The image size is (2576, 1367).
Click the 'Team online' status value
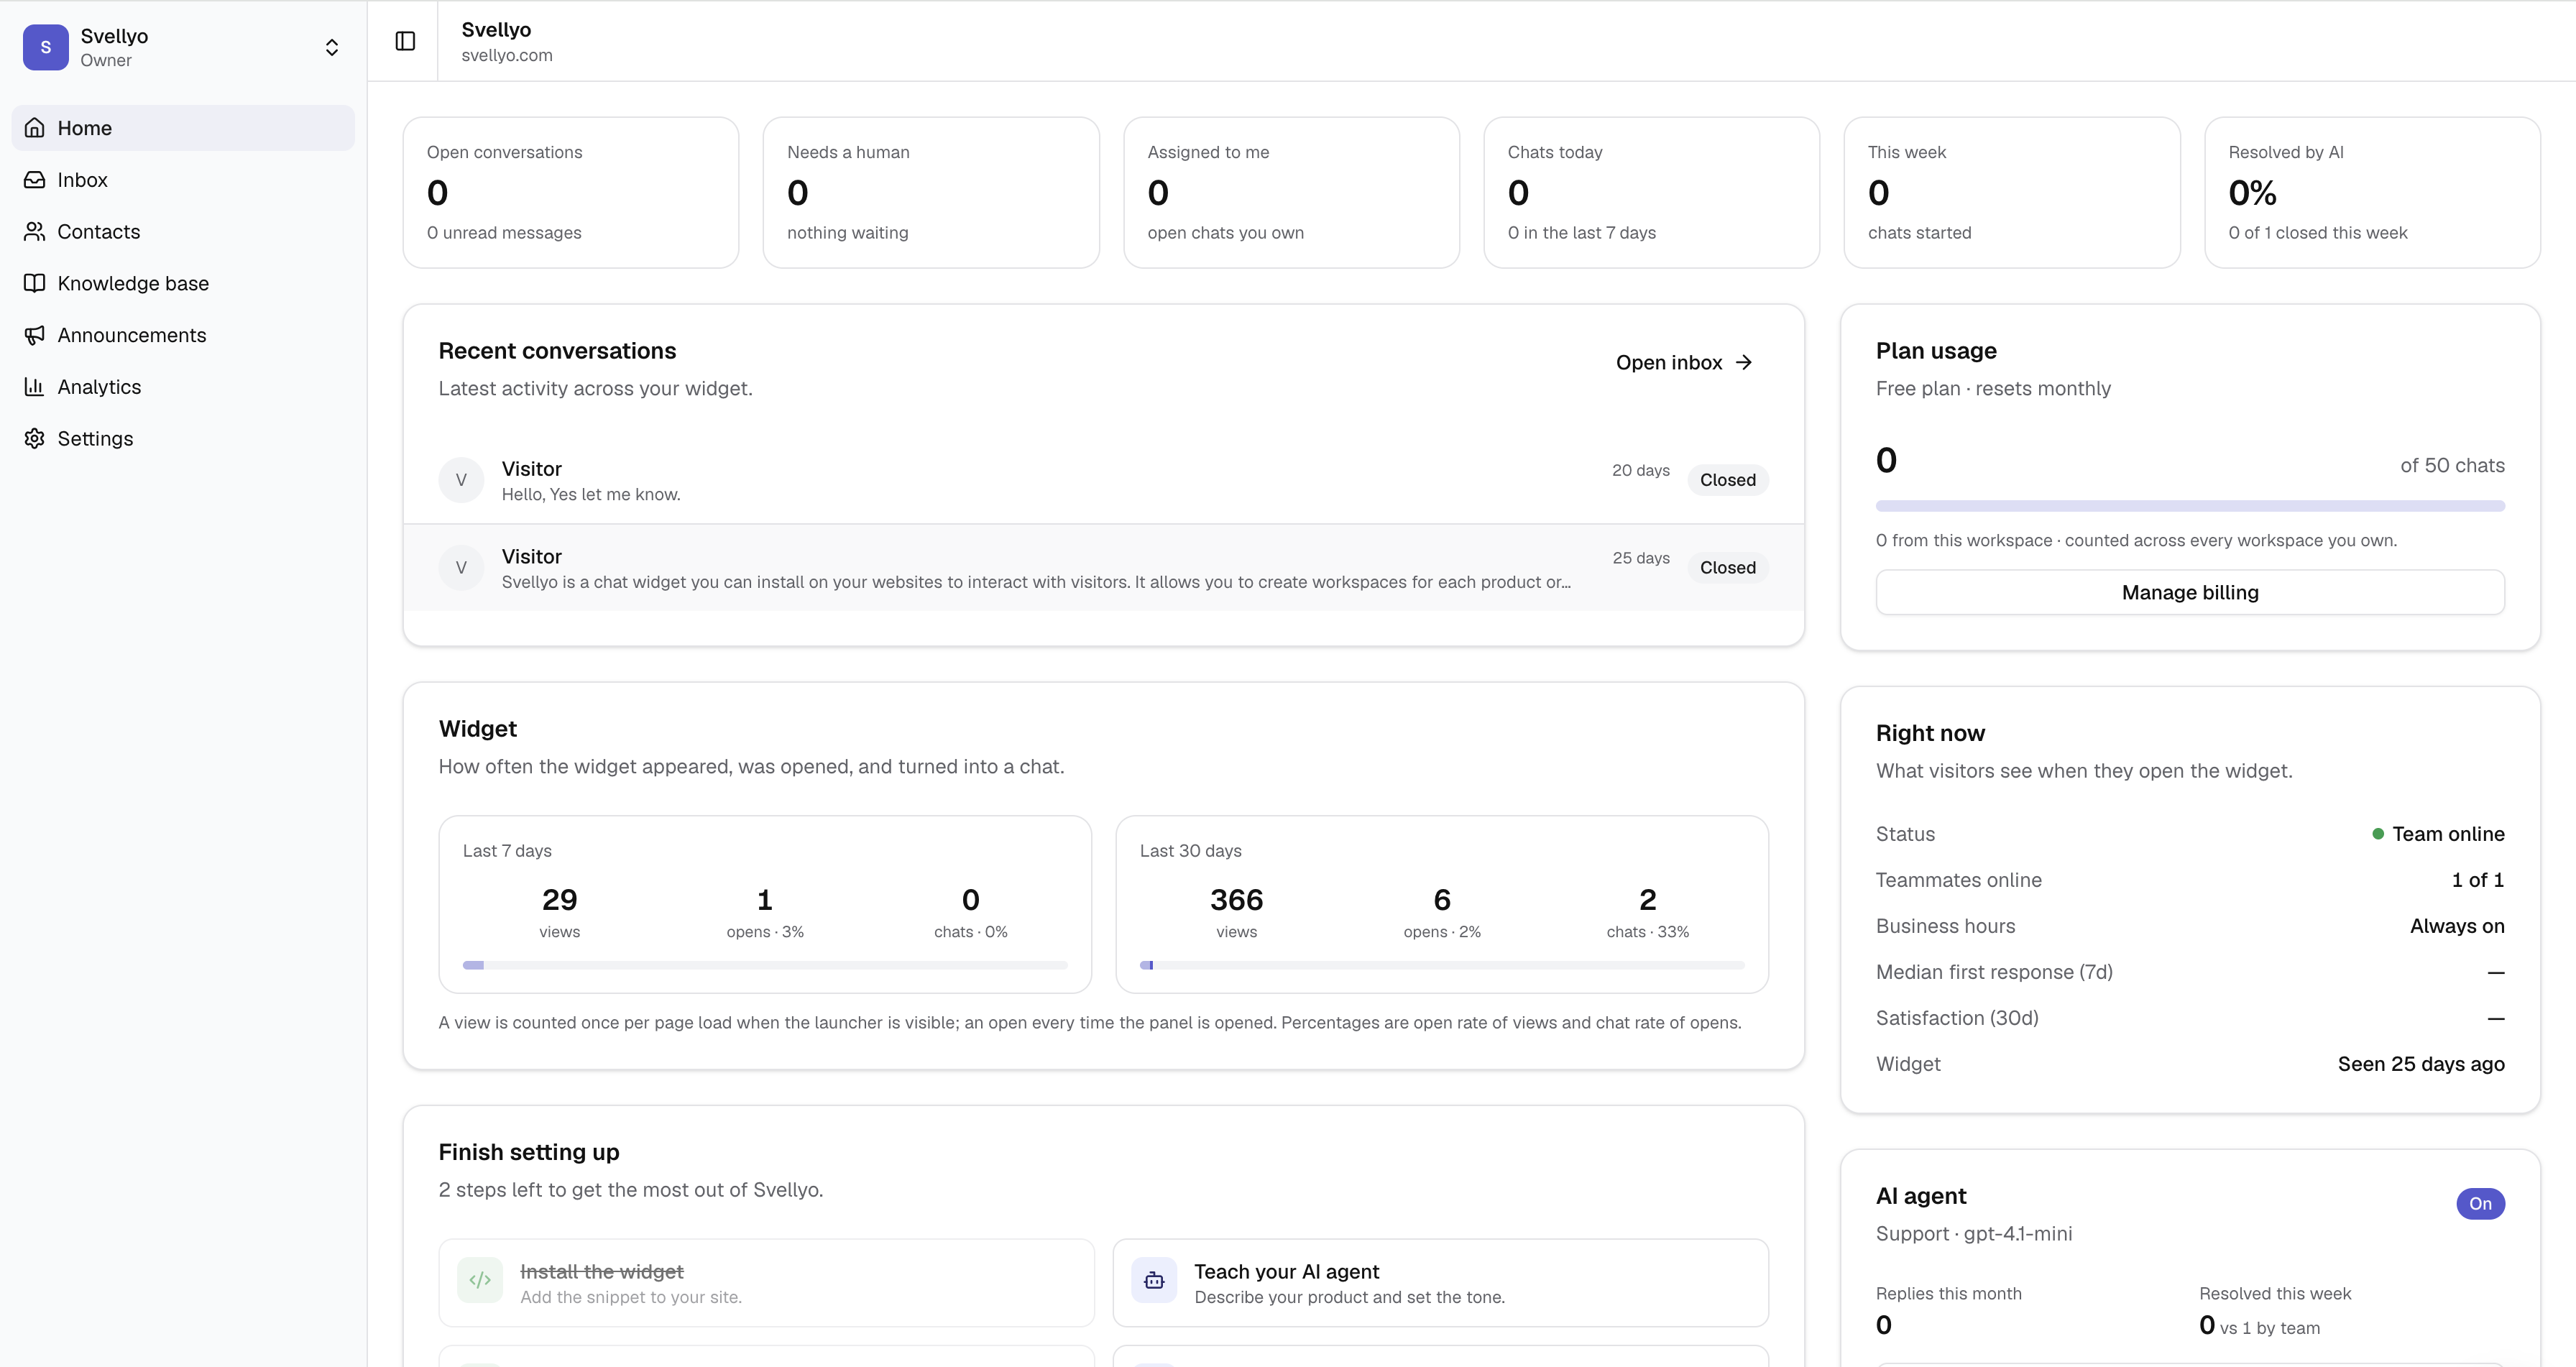click(2438, 834)
